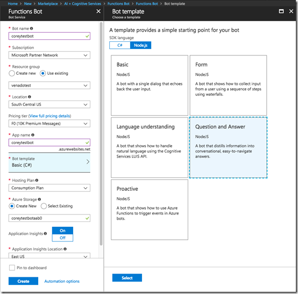Open the Application Insights Location East US dropdown
The image size is (298, 294).
[49, 256]
